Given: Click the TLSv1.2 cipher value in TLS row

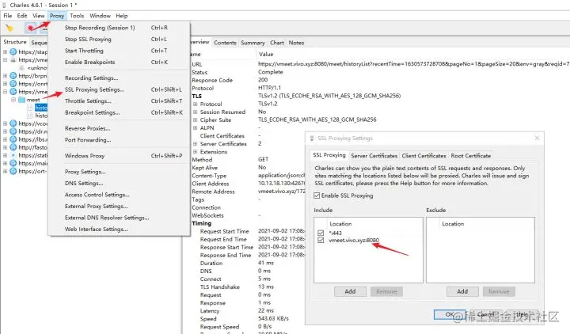Looking at the screenshot, I should [x=329, y=96].
